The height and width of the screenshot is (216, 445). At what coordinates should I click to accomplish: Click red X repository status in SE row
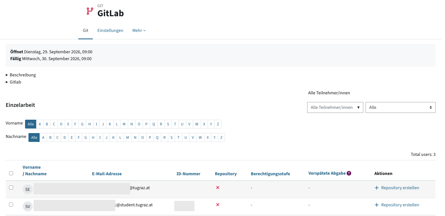(x=218, y=188)
